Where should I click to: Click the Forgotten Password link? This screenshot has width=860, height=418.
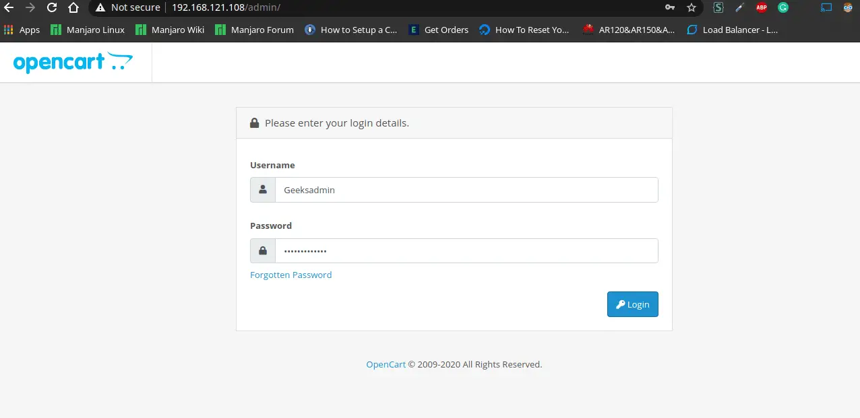click(x=290, y=275)
